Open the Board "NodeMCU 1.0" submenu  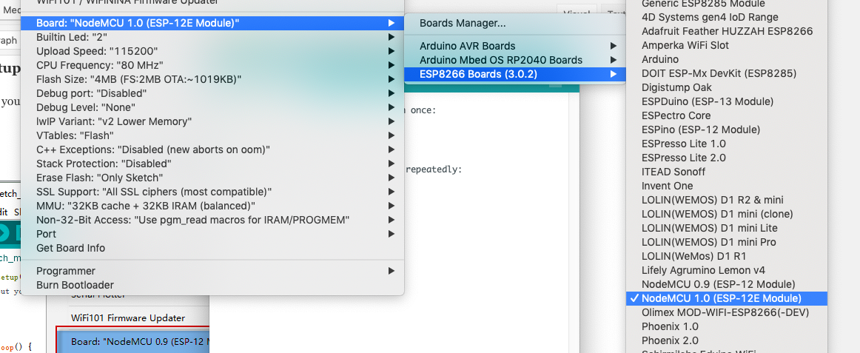[212, 23]
